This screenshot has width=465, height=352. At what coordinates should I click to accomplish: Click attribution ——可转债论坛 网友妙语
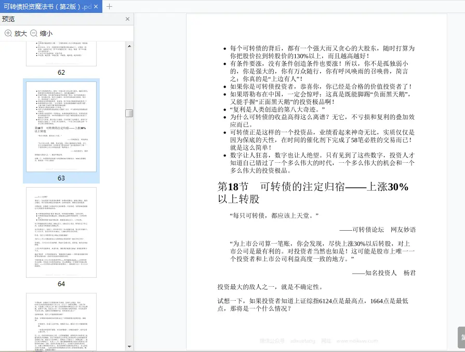tap(378, 230)
